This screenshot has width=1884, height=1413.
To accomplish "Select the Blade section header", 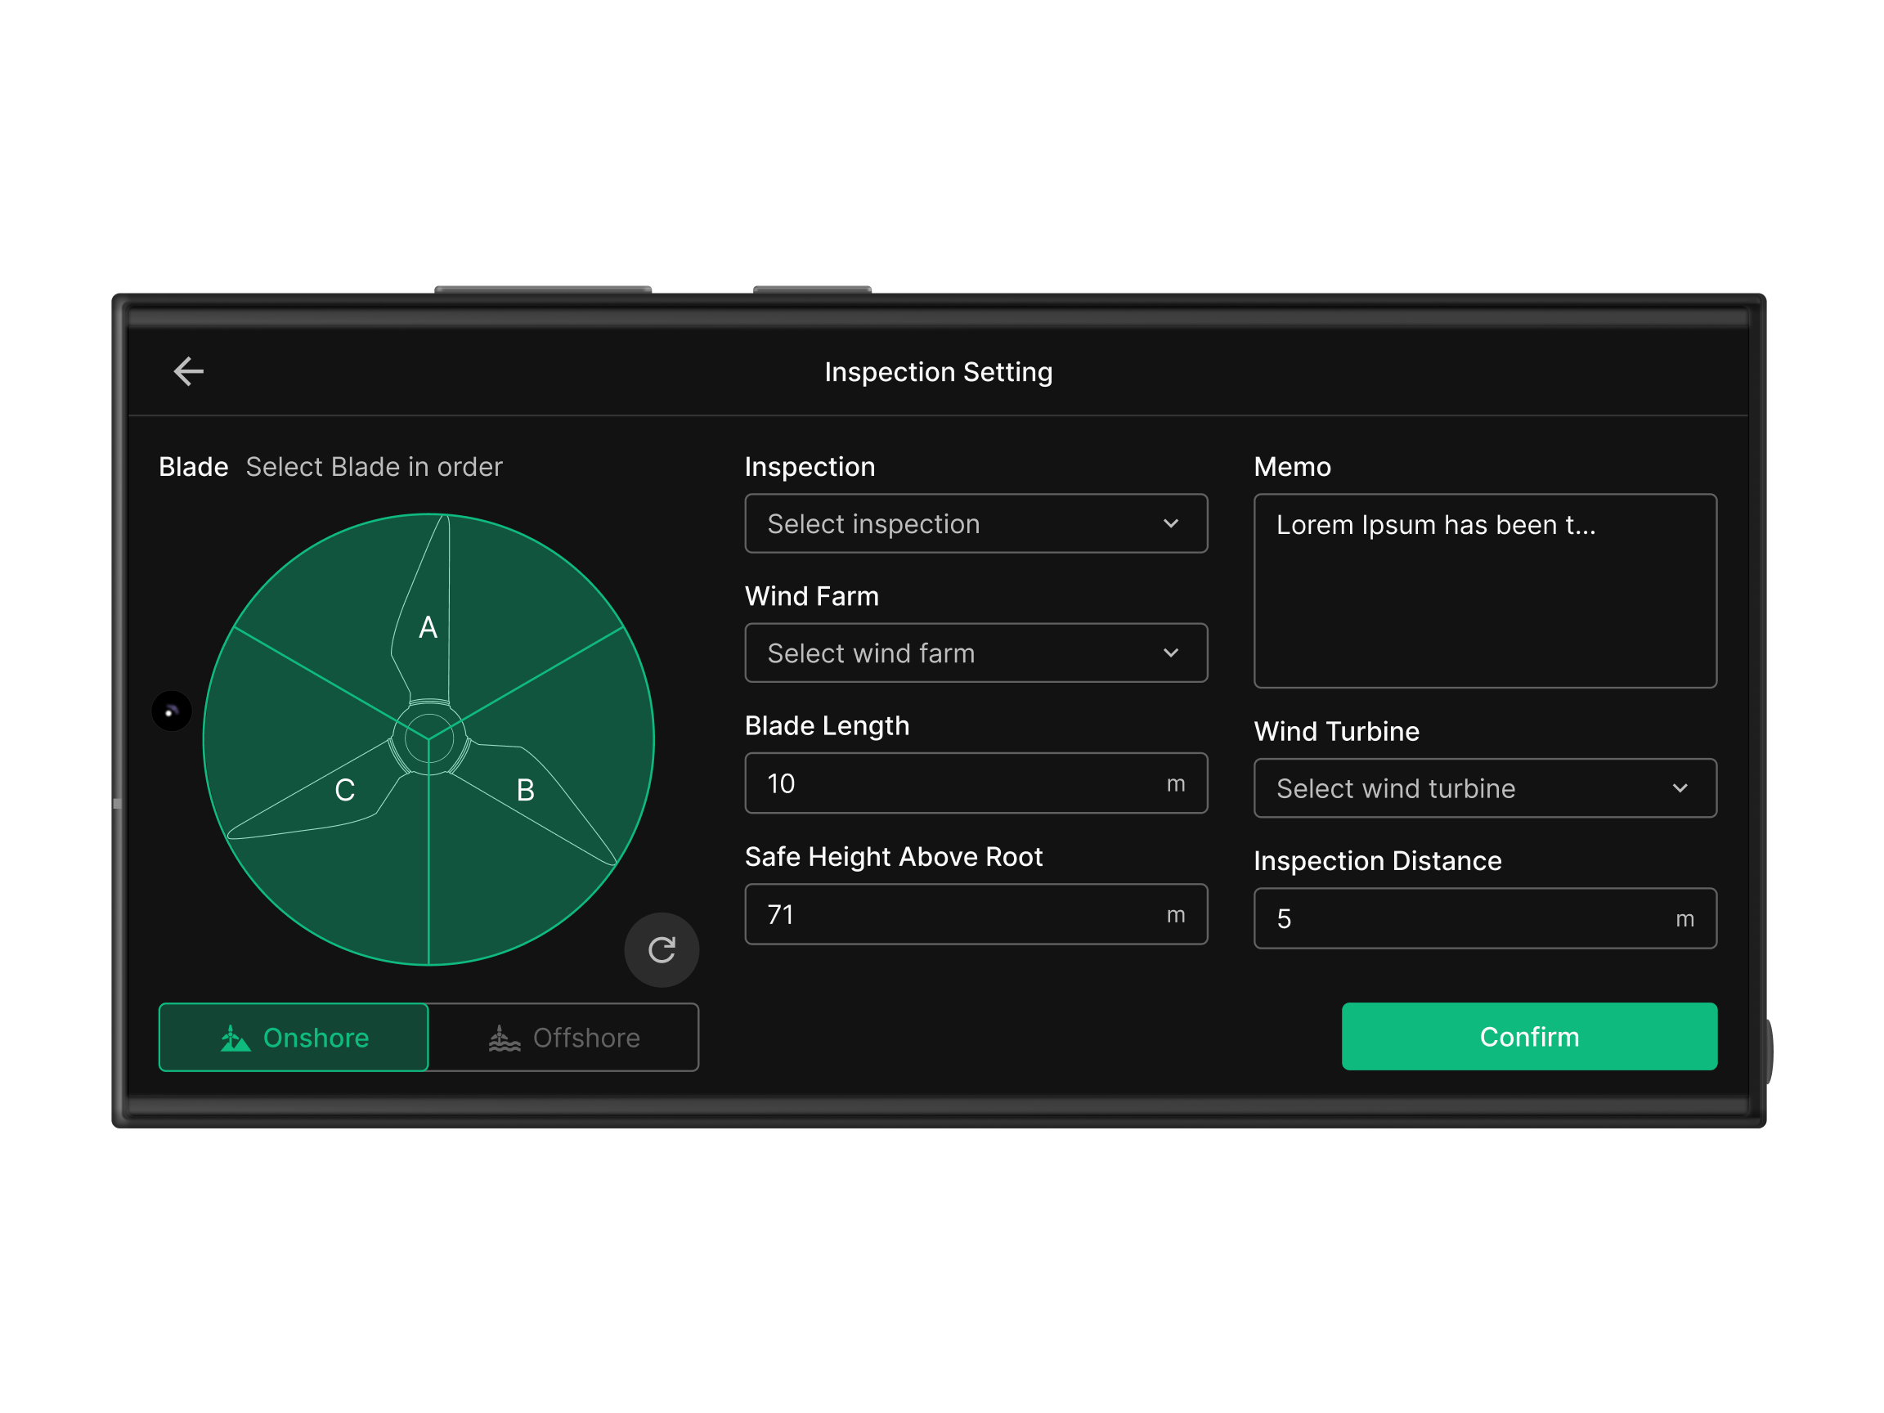I will click(x=192, y=466).
